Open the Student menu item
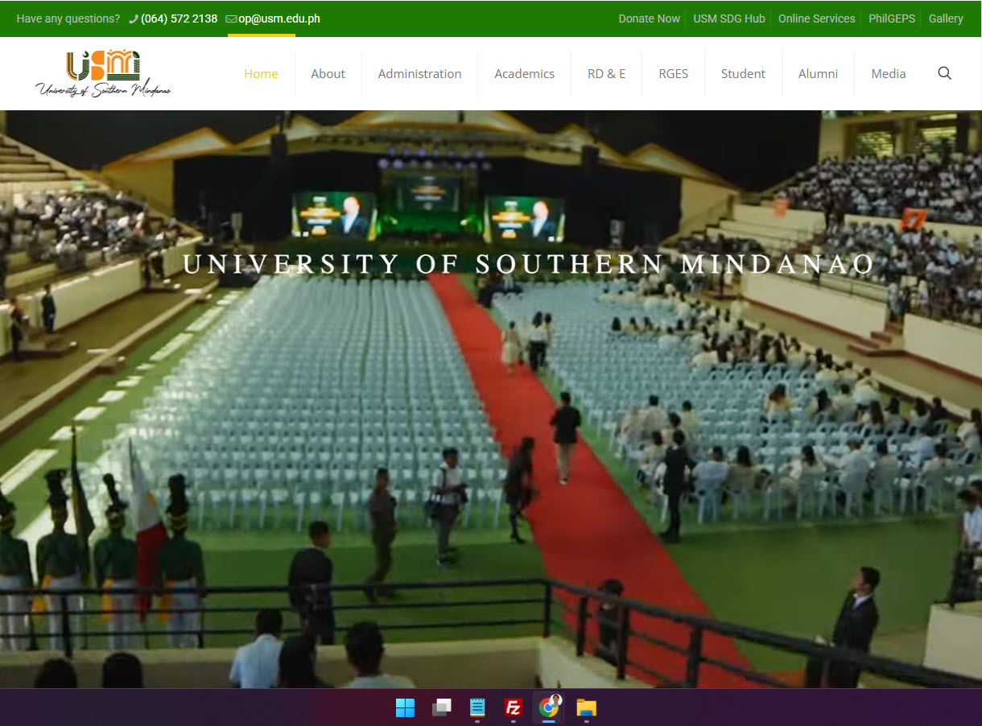This screenshot has height=726, width=982. pos(742,73)
